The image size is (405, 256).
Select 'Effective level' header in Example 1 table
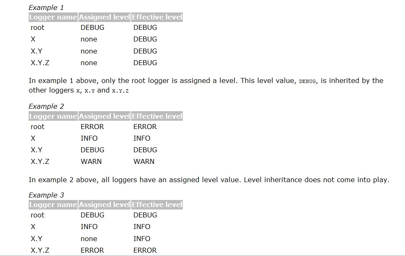[157, 17]
